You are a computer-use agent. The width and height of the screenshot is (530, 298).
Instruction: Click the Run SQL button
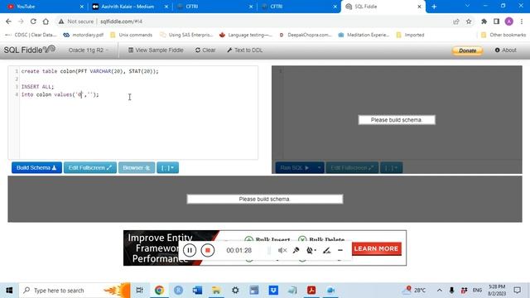[295, 167]
